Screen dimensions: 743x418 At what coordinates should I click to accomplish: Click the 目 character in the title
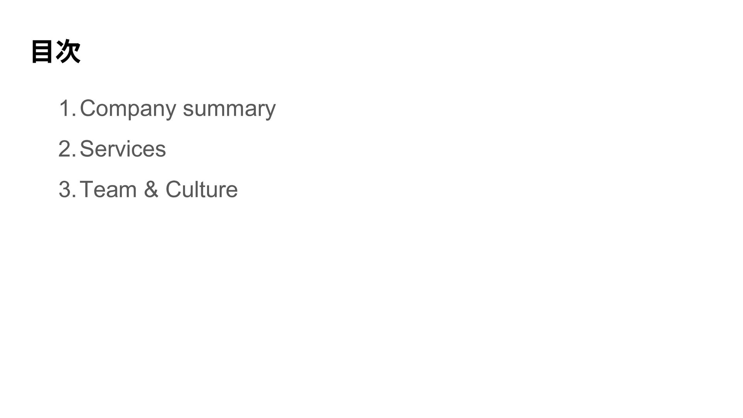click(x=41, y=51)
